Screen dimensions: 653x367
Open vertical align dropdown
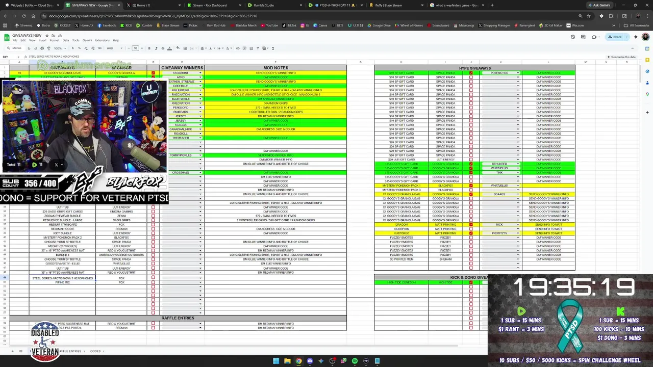pos(212,48)
